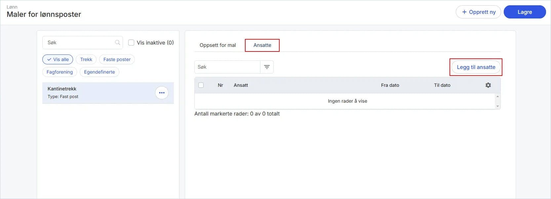Open the filter icon beside employee search
Viewport: 551px width, 199px height.
pos(267,67)
